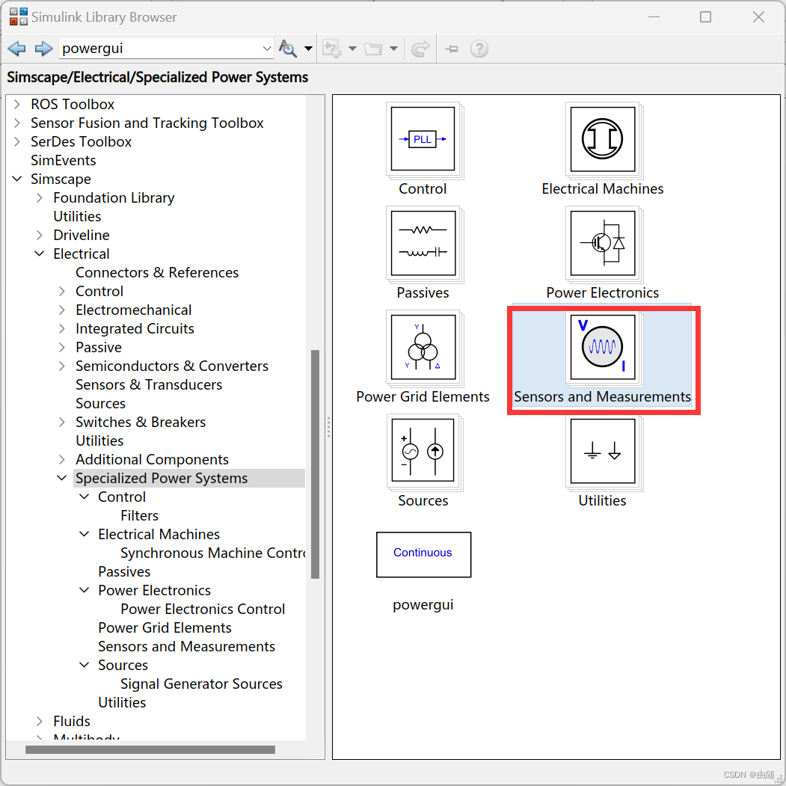Select SimEvents in the tree
Viewport: 786px width, 786px height.
63,160
